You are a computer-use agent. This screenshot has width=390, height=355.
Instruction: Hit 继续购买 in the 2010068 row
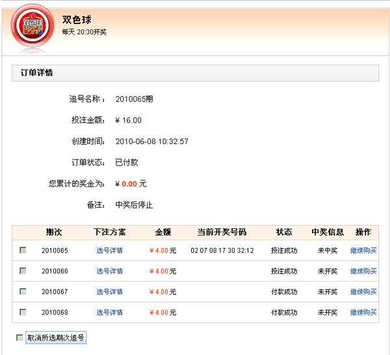click(363, 313)
